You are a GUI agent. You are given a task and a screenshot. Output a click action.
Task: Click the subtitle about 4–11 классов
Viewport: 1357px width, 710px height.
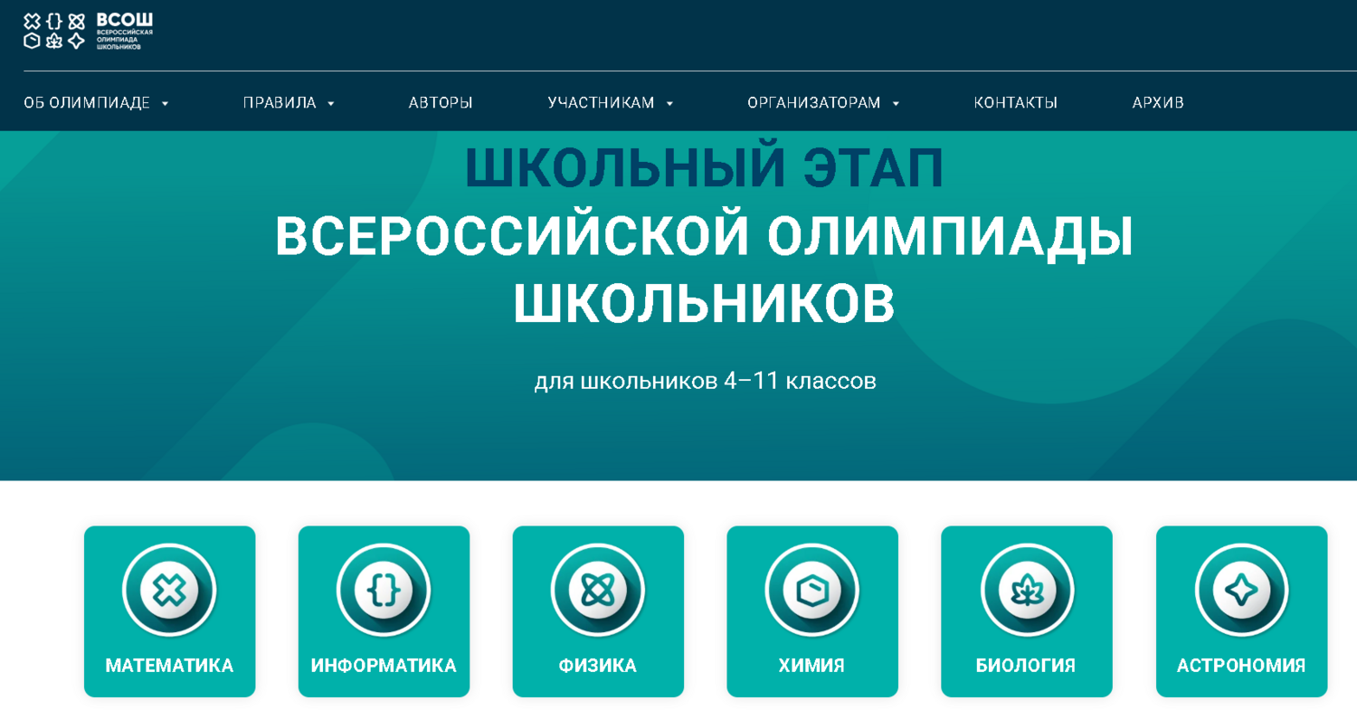(705, 381)
